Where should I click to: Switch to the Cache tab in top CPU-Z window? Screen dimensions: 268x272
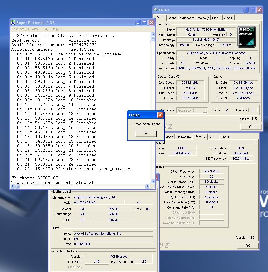tap(172, 18)
